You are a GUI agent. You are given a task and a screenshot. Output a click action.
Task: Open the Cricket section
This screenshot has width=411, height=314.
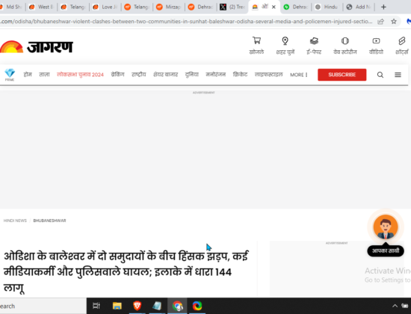click(240, 75)
